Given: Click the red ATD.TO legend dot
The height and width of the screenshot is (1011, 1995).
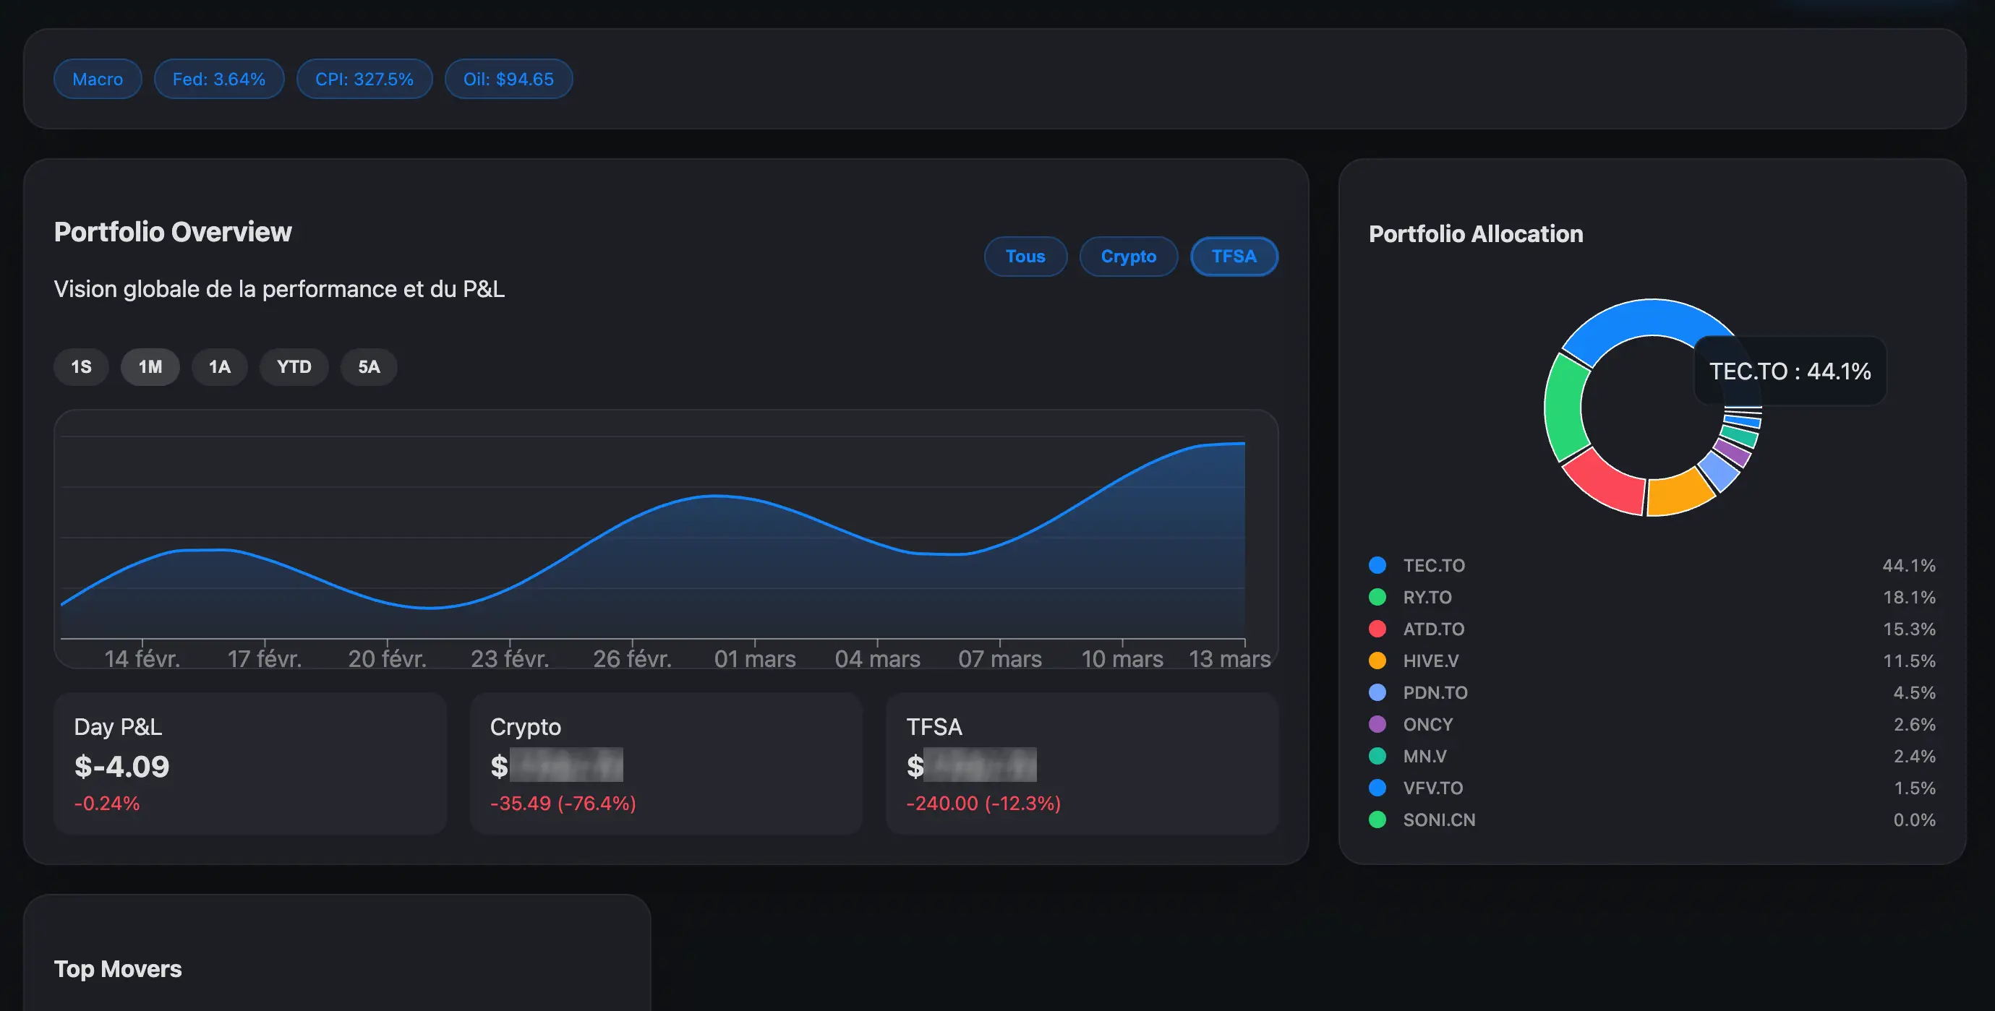Looking at the screenshot, I should click(x=1377, y=629).
